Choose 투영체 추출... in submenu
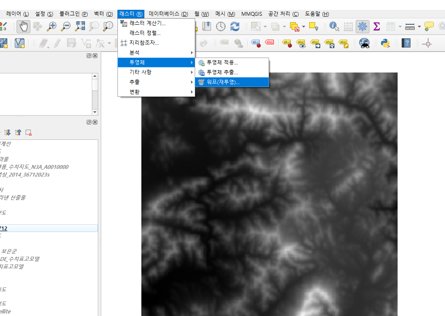The height and width of the screenshot is (316, 445). point(232,72)
